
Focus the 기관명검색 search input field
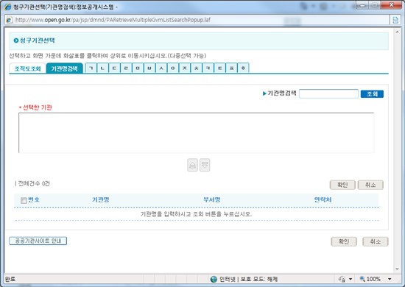(x=328, y=93)
